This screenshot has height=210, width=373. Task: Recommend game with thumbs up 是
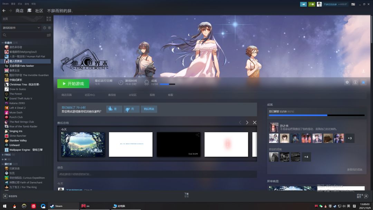(x=114, y=109)
